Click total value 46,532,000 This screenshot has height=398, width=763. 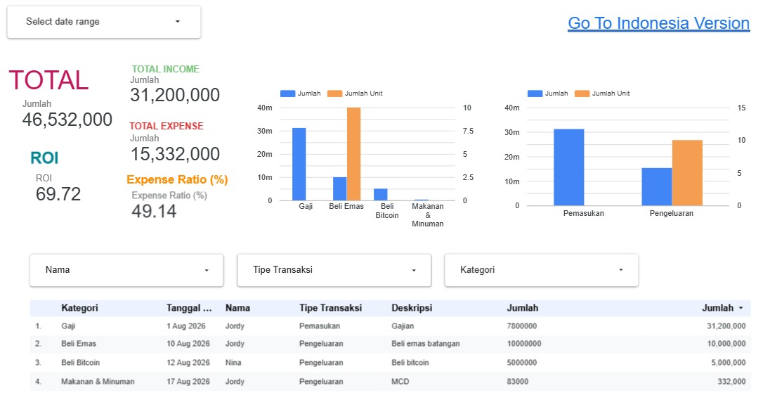click(67, 120)
